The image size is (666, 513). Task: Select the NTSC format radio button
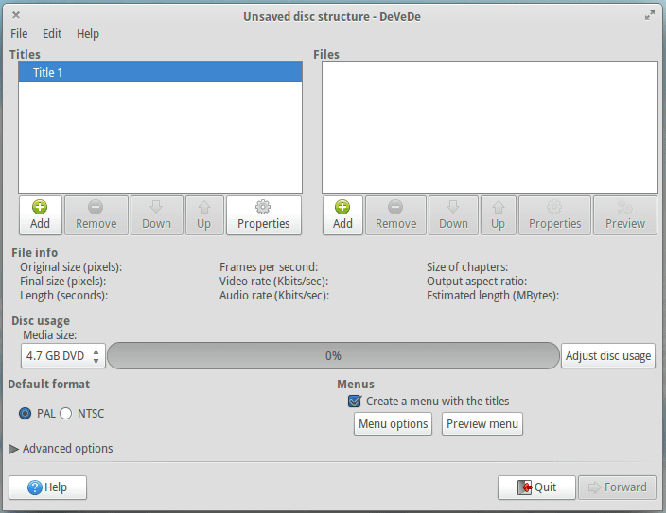click(66, 413)
